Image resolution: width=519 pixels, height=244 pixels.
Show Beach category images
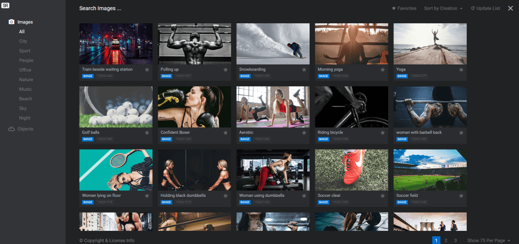[25, 98]
